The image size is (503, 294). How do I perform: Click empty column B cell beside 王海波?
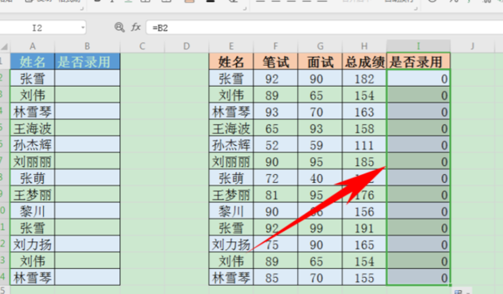[88, 129]
